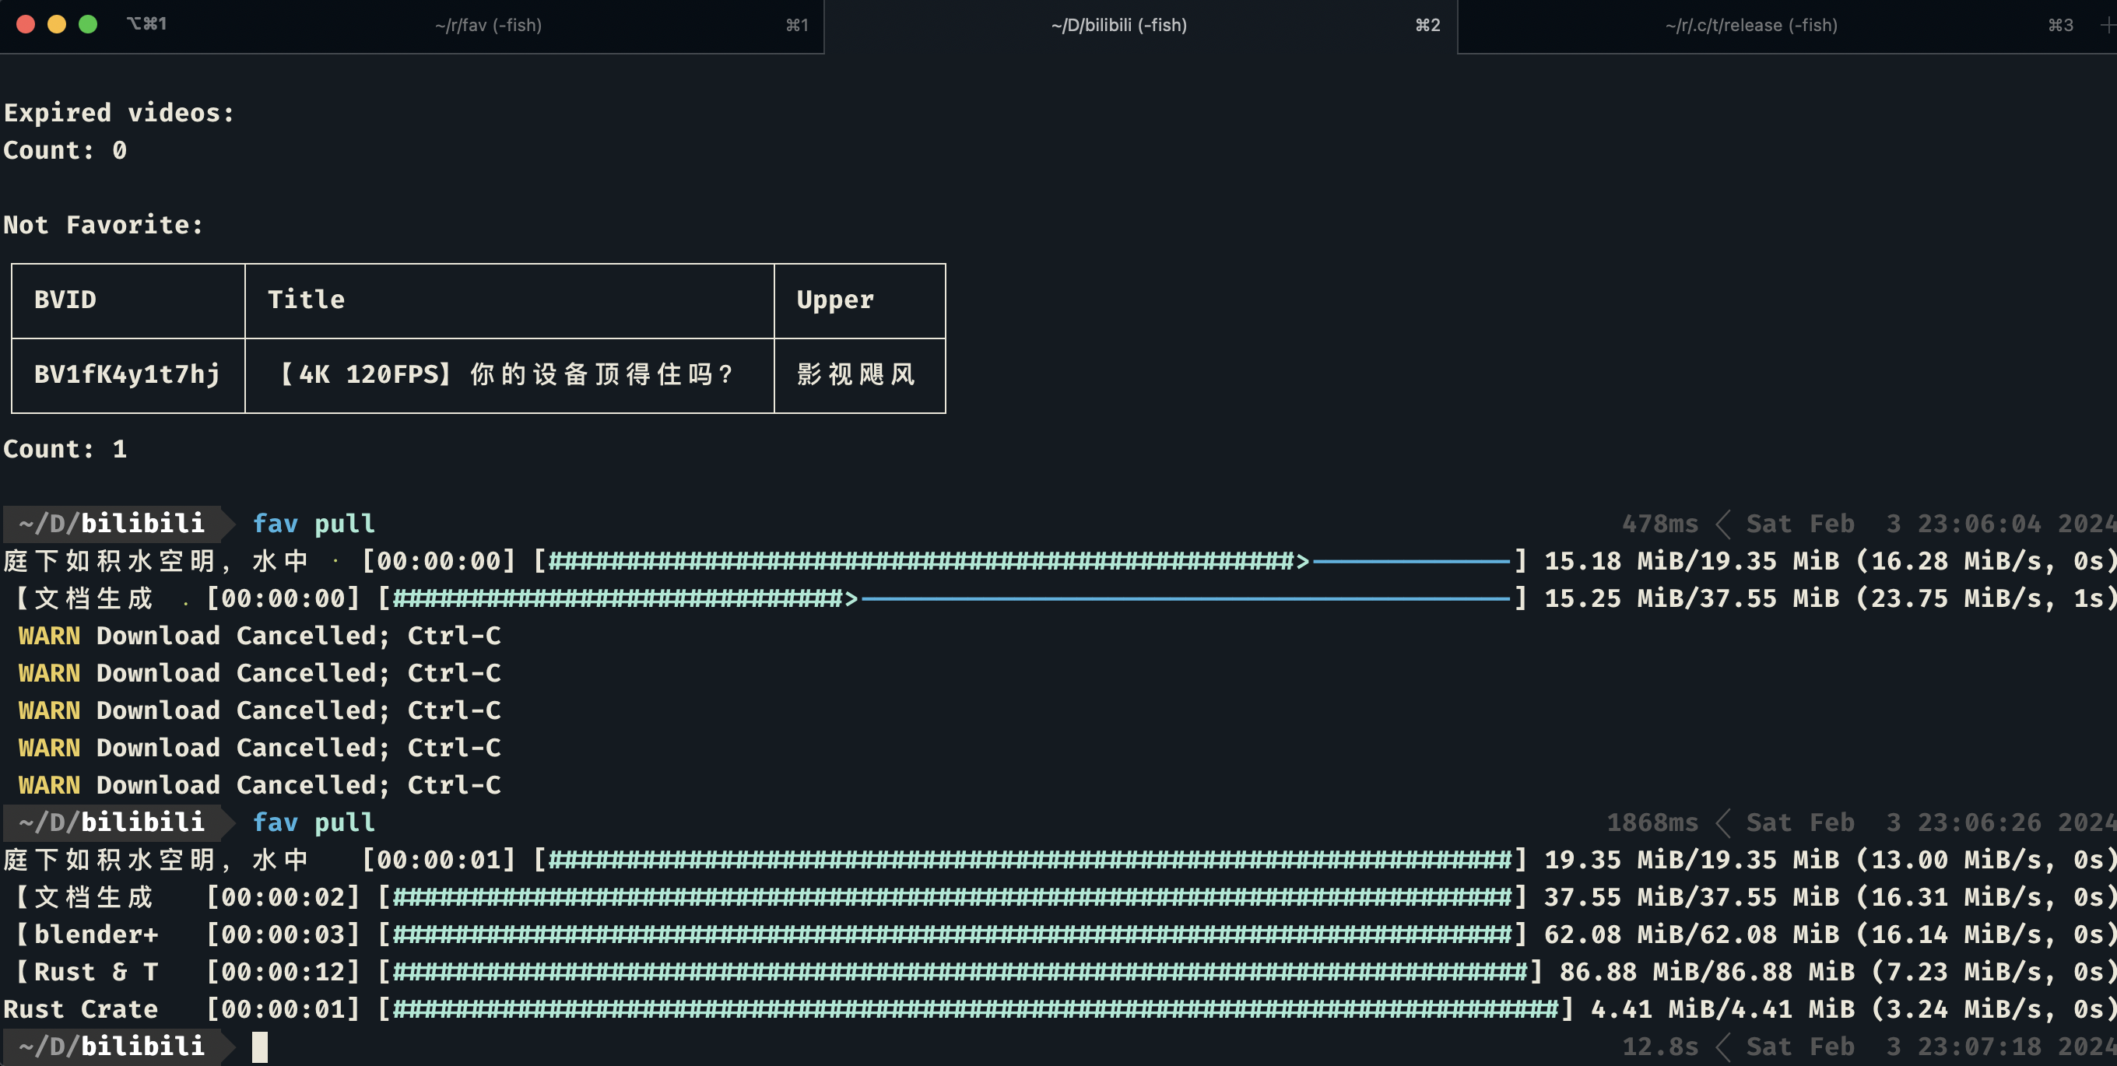Viewport: 2117px width, 1066px height.
Task: Click the 4K 120FPS video title cell
Action: tap(507, 375)
